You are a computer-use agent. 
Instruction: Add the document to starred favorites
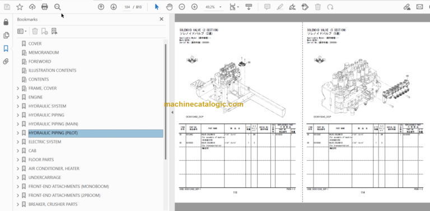[x=20, y=7]
